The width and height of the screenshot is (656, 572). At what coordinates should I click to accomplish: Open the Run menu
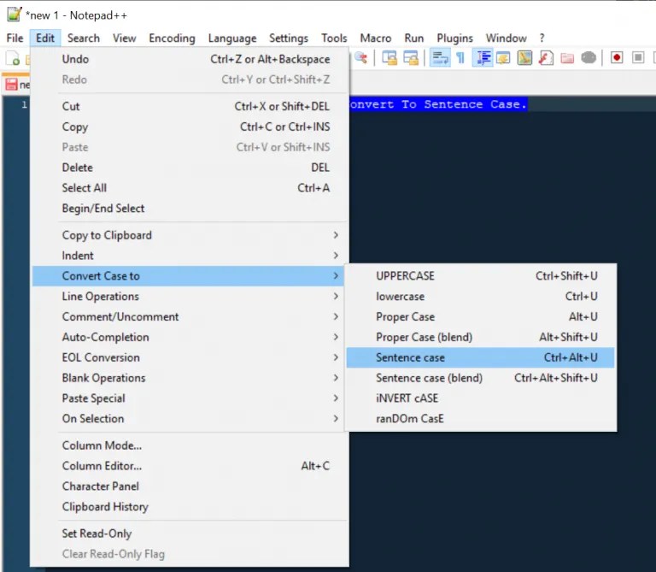[x=413, y=38]
